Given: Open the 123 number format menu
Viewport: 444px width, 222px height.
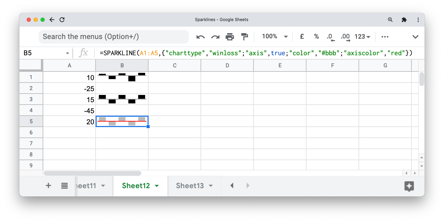Looking at the screenshot, I should 362,36.
